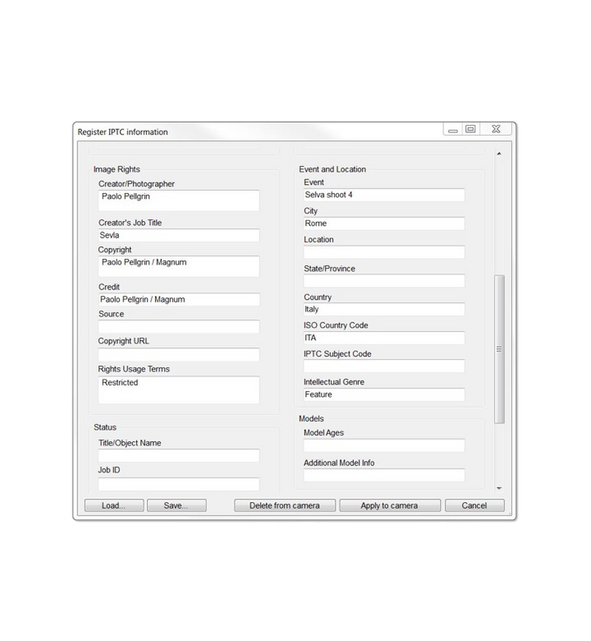Image resolution: width=591 pixels, height=641 pixels.
Task: Click the Copyright URL field
Action: point(179,354)
